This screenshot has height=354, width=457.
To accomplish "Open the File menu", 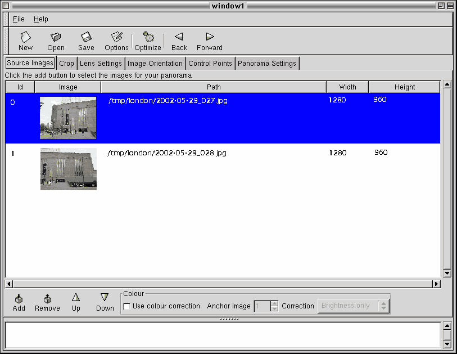I will click(x=19, y=19).
